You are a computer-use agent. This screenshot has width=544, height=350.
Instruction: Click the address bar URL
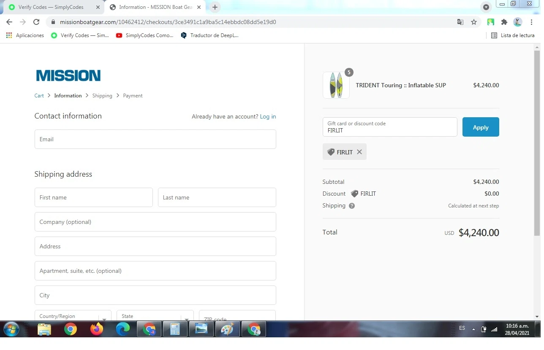[x=168, y=22]
